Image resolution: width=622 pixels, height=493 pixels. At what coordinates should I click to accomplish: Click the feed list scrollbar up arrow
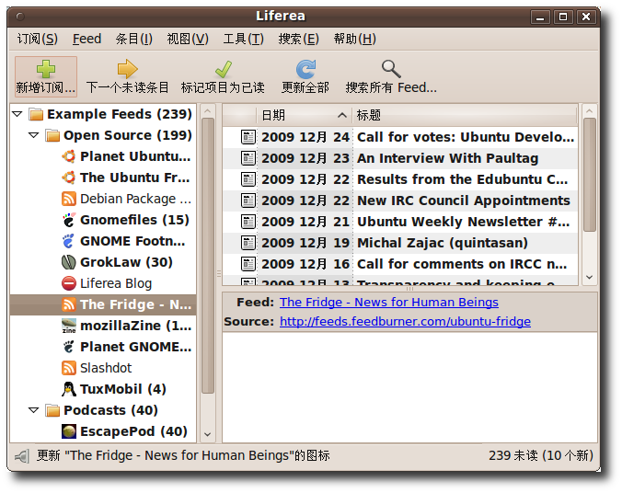click(x=207, y=111)
